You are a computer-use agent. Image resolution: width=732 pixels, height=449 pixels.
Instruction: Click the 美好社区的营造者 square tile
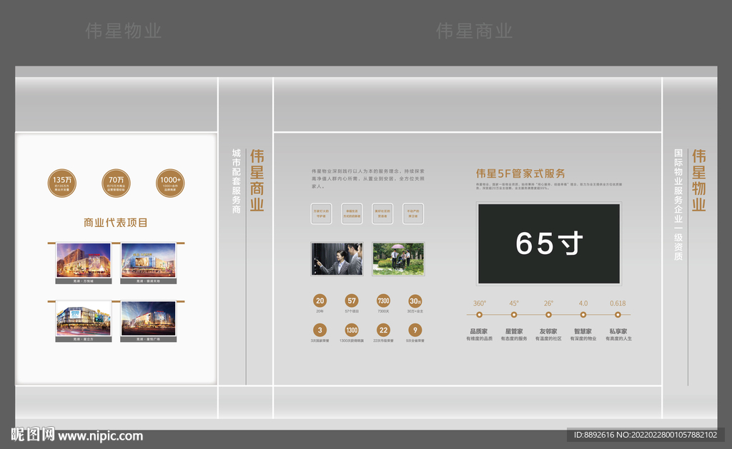pos(382,213)
